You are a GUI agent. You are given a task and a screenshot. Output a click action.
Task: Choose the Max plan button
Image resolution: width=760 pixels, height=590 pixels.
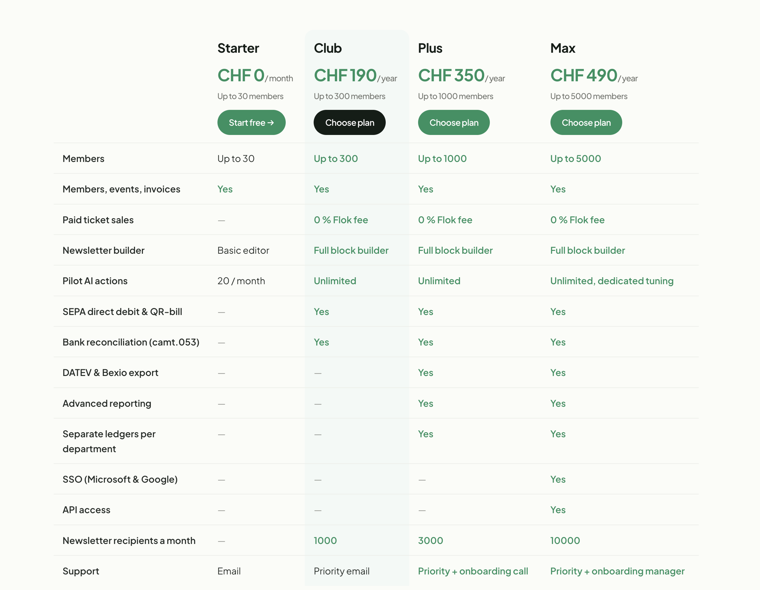point(586,123)
